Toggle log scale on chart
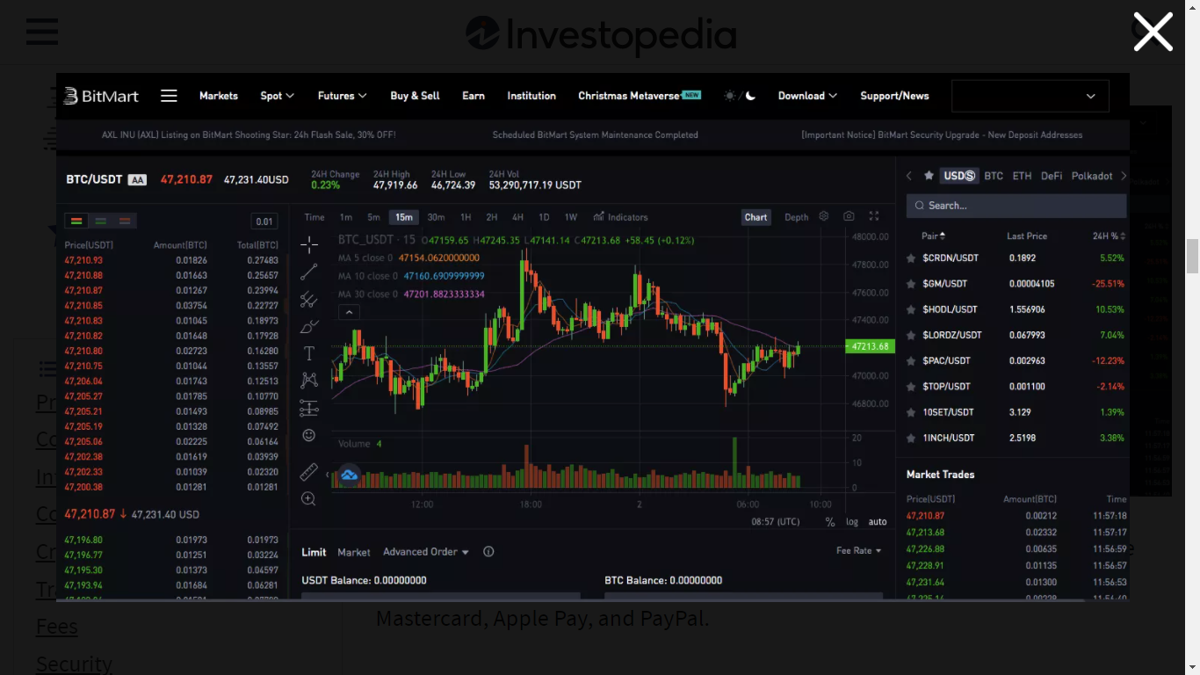Viewport: 1200px width, 675px height. pos(852,522)
